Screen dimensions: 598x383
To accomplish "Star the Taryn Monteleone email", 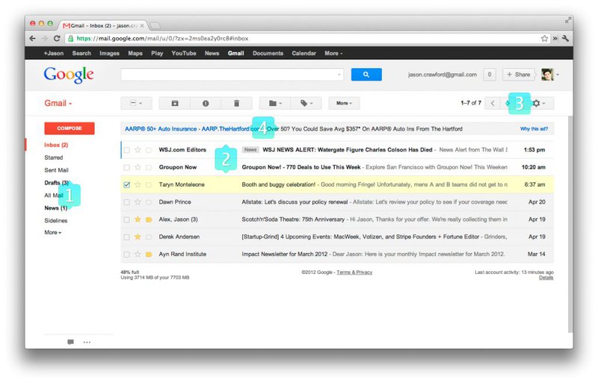I will [138, 184].
